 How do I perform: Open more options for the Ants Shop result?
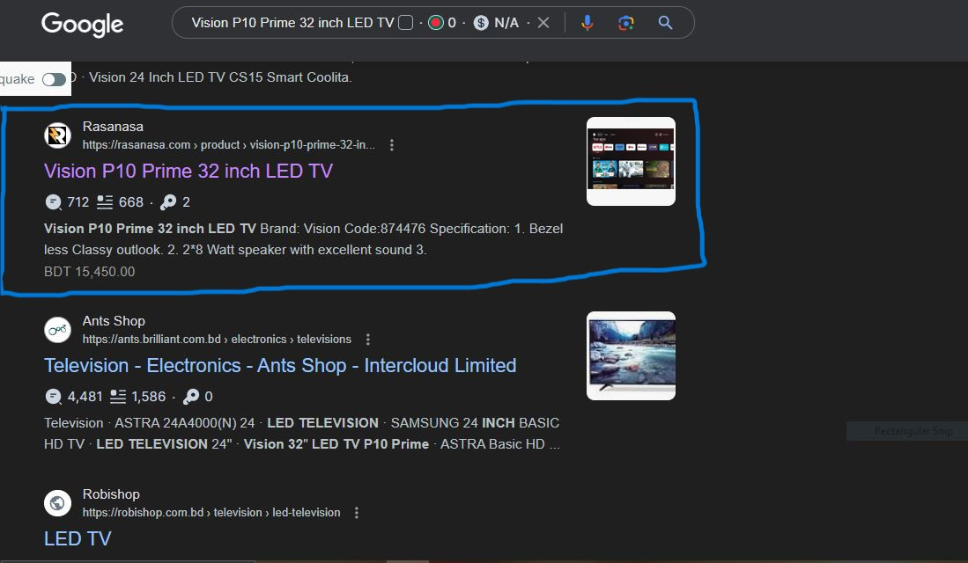point(368,340)
